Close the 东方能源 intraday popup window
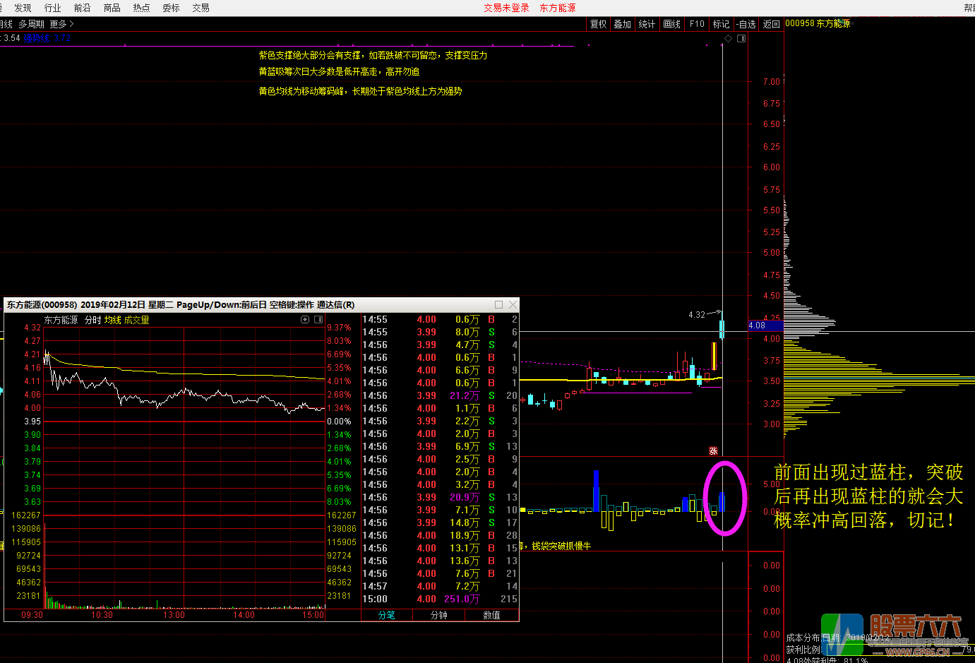The width and height of the screenshot is (975, 663). pyautogui.click(x=513, y=304)
